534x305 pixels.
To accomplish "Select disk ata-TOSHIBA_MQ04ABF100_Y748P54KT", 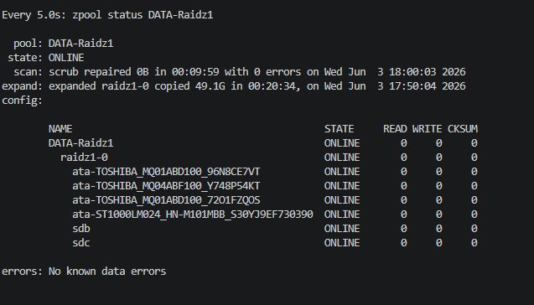I will [x=166, y=186].
